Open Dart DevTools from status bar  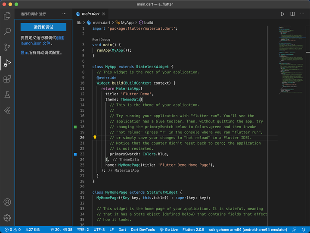pos(143,230)
